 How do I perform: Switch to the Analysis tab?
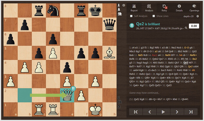(149, 8)
